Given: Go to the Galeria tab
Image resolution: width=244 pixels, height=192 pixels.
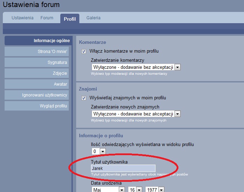Looking at the screenshot, I should click(x=93, y=18).
